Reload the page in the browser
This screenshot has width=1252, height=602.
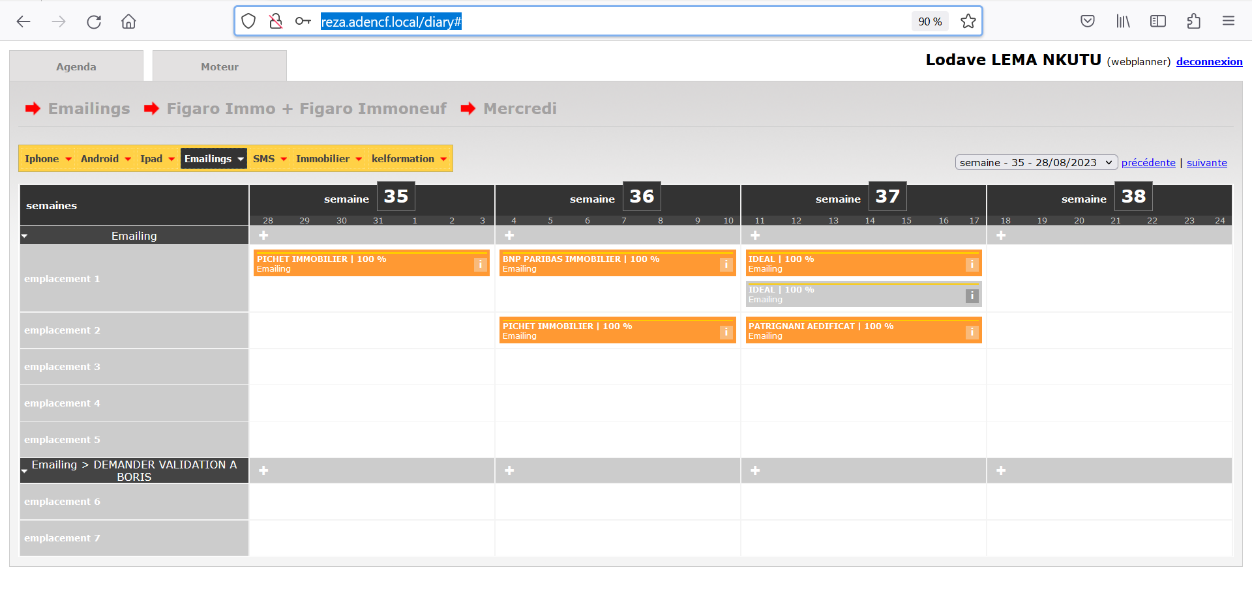tap(94, 21)
